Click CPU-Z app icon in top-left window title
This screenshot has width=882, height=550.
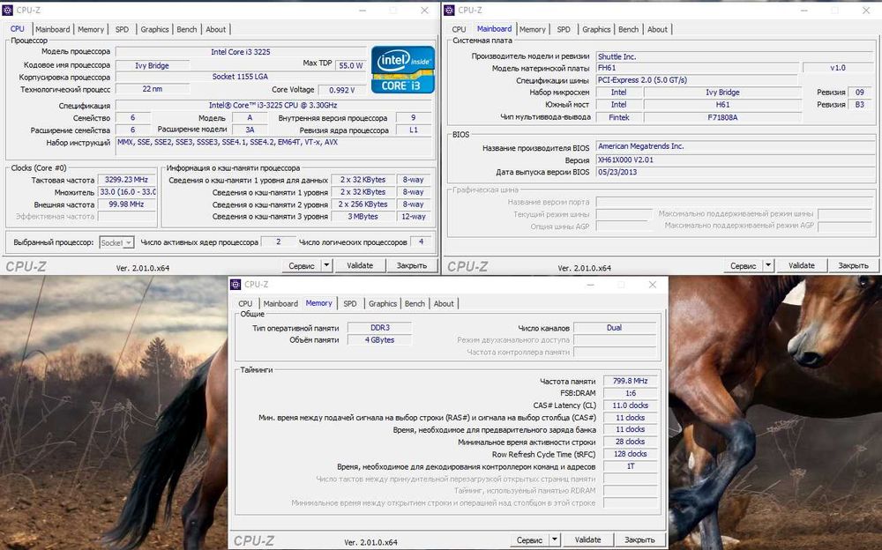8,10
